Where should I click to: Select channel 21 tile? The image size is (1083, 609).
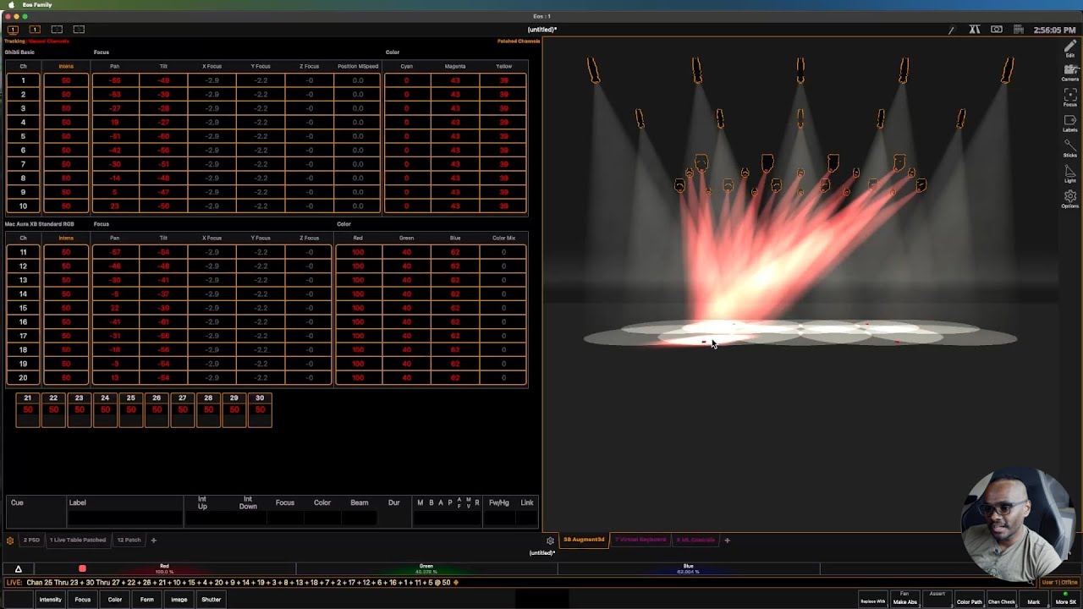27,409
